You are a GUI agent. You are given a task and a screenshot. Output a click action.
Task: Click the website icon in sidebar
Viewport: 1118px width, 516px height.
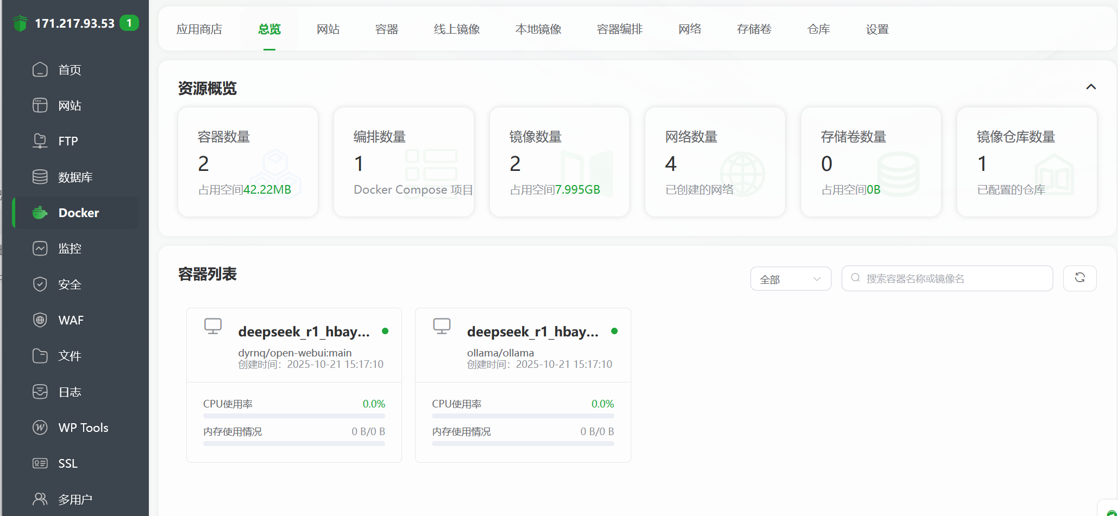click(40, 105)
